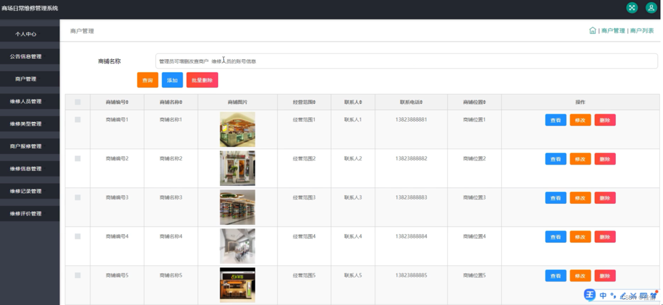This screenshot has height=305, width=663.
Task: Sort table by 经营范围 column arrows
Action: [314, 102]
